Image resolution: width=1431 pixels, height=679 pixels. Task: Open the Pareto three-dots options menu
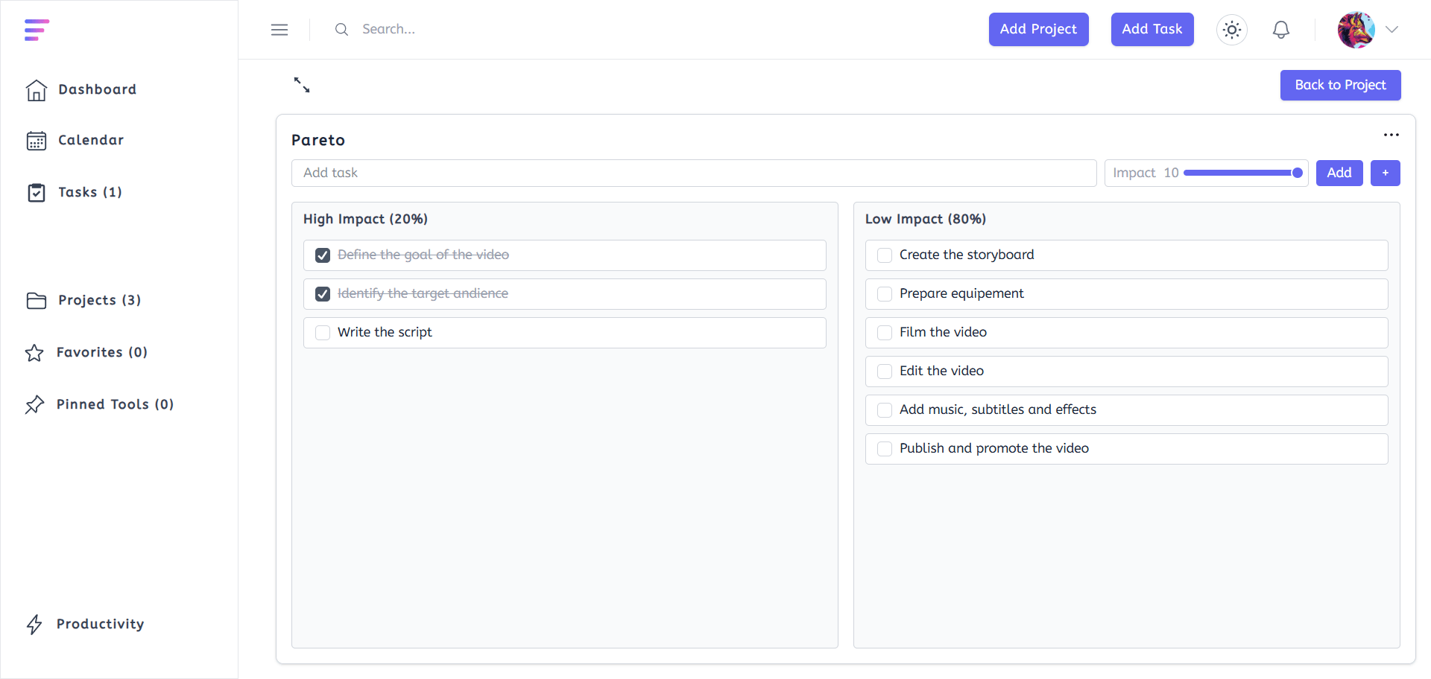1391,135
